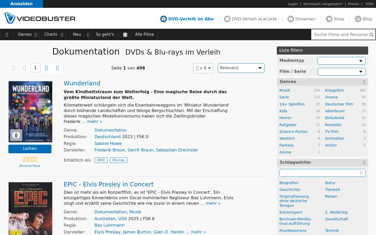Click the Suche Filme und Personen field
Viewport: 376px width, 235px height.
click(340, 34)
